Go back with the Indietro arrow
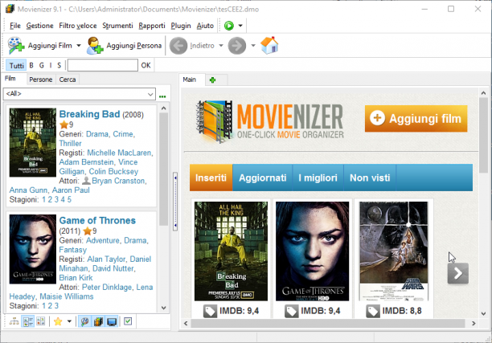Screen dimensions: 492x343 178,46
